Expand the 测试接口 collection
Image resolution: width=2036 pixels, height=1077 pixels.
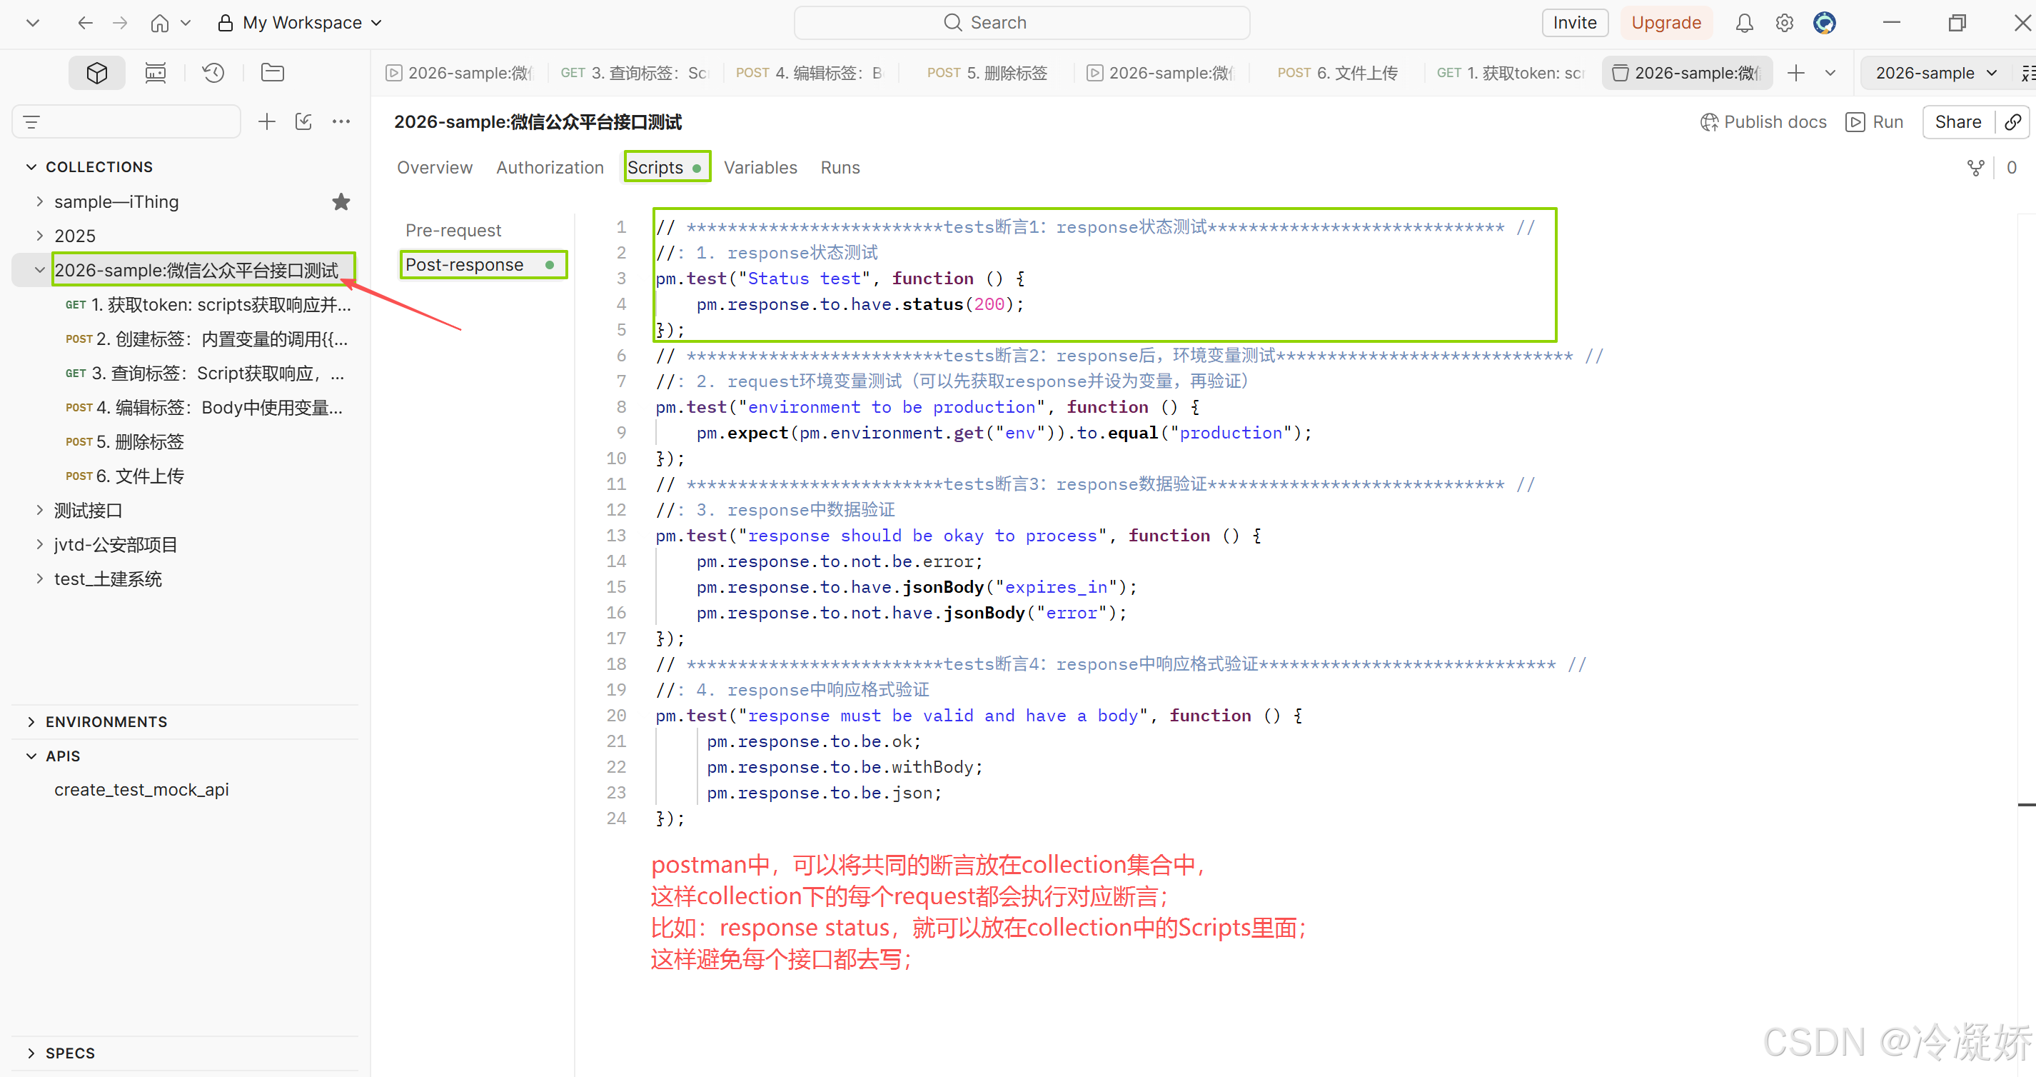tap(39, 510)
